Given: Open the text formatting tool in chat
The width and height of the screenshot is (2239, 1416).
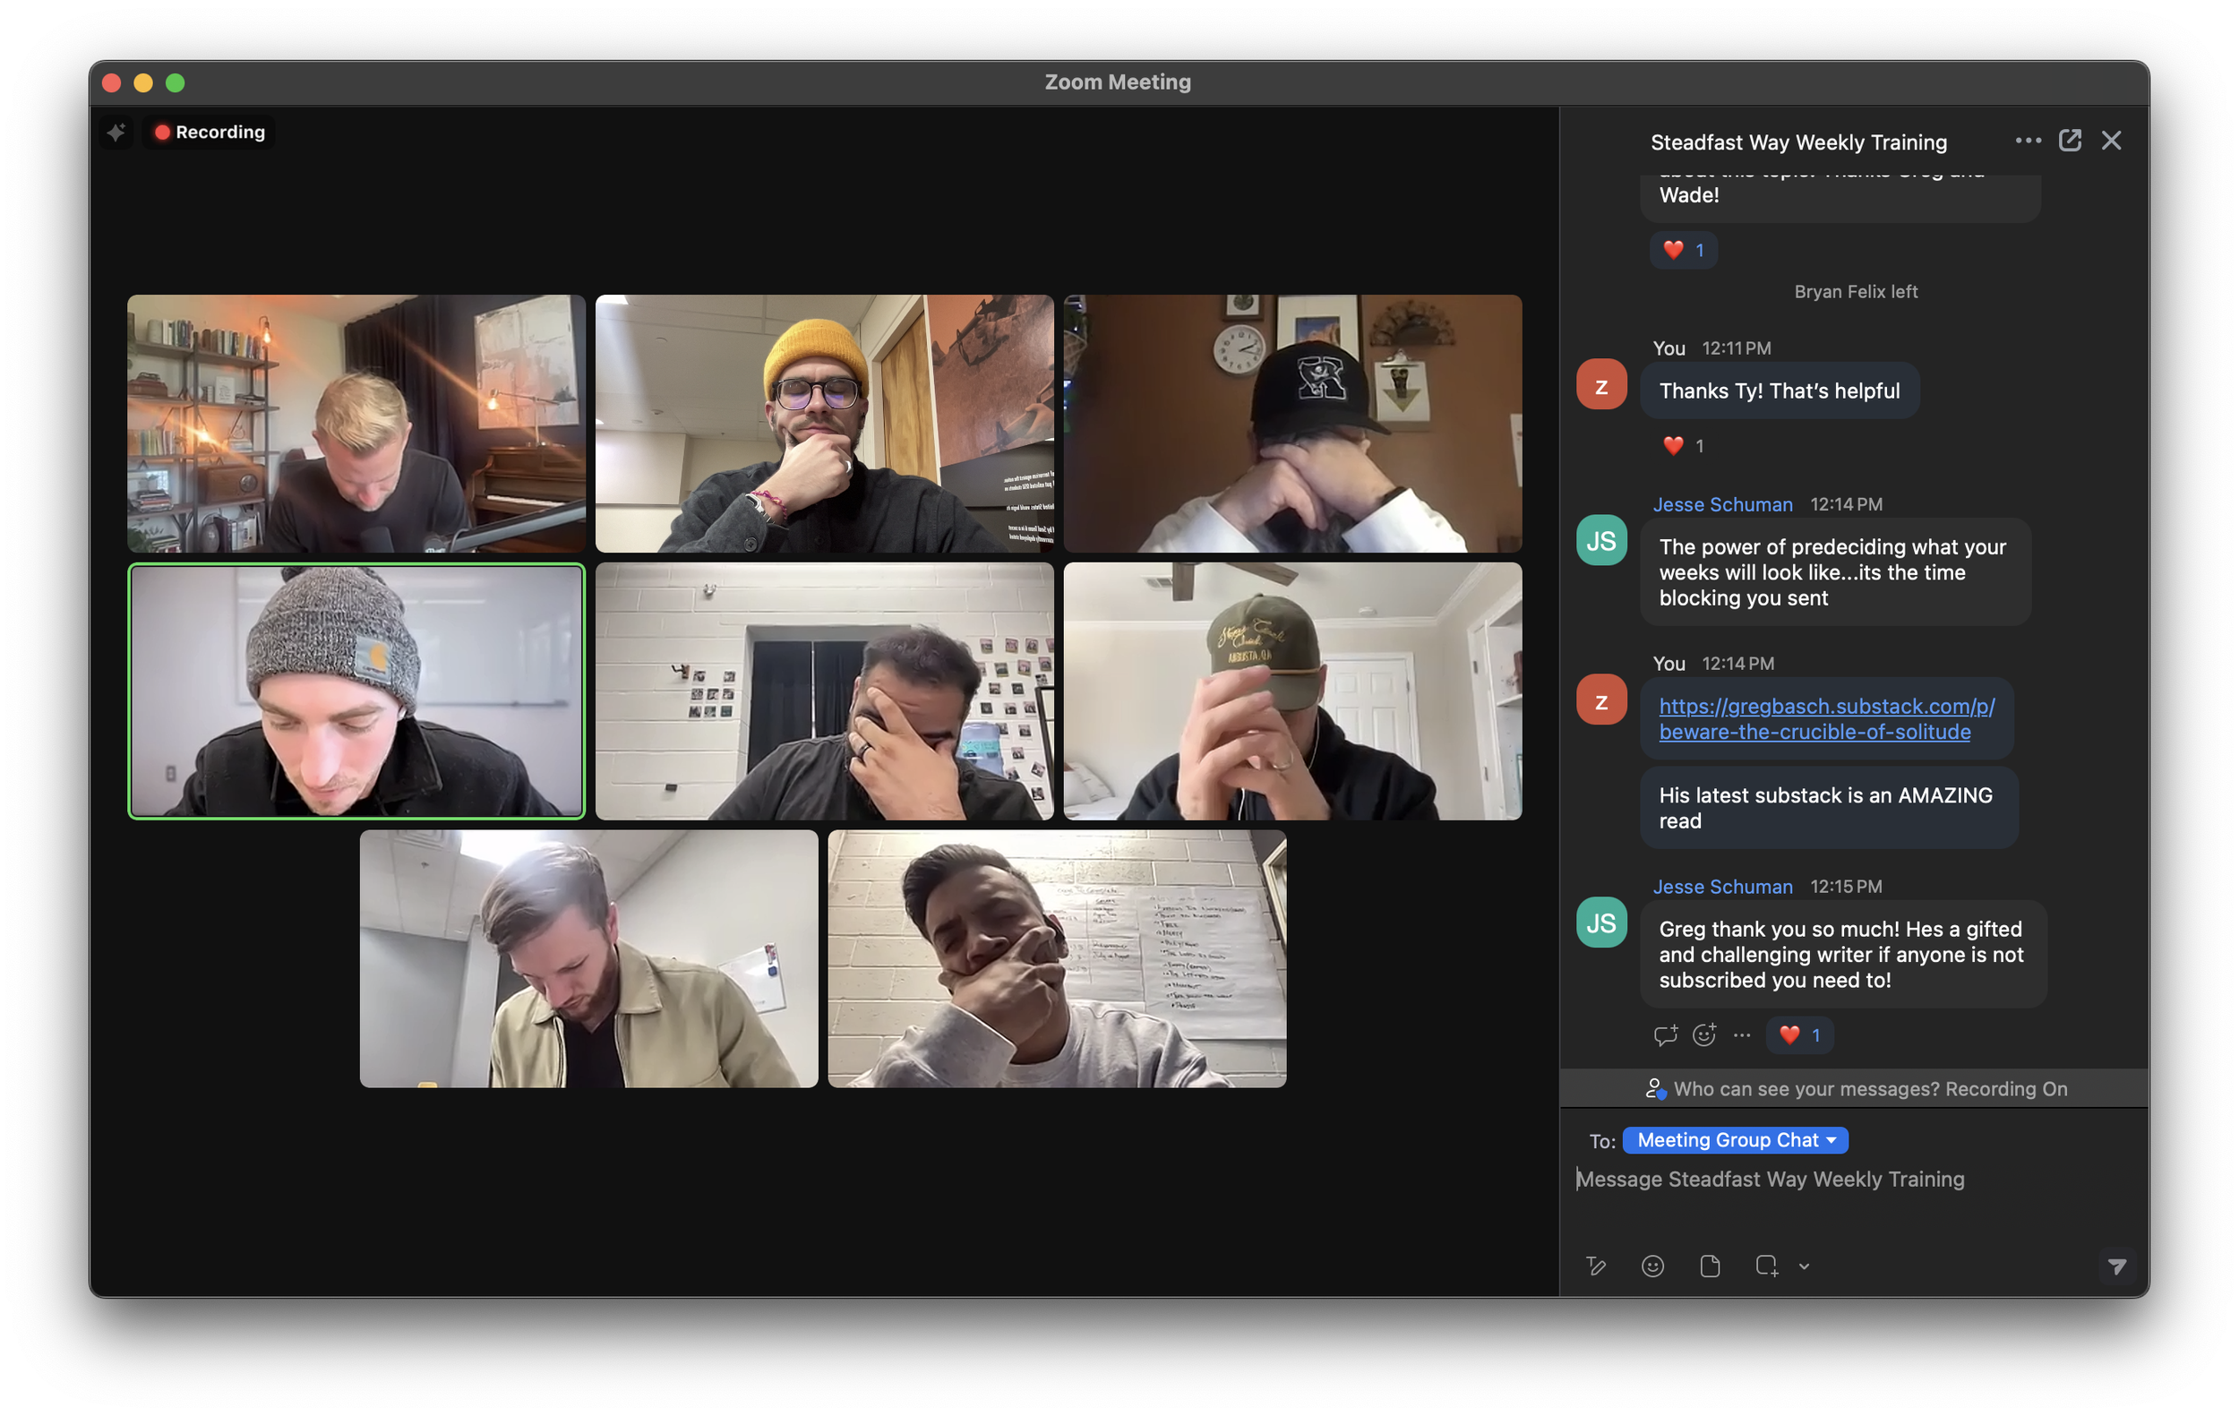Looking at the screenshot, I should (x=1597, y=1266).
